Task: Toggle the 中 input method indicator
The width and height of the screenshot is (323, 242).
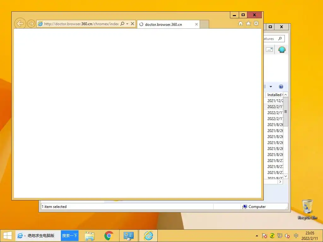Action: [296, 236]
